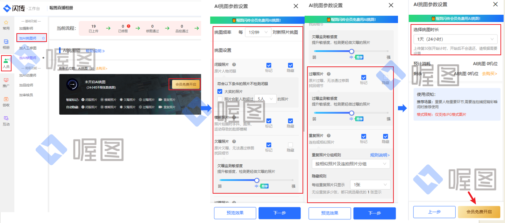Viewport: 505px width, 223px height.
Task: Select 加审核员 menu item
Action: click(x=26, y=95)
